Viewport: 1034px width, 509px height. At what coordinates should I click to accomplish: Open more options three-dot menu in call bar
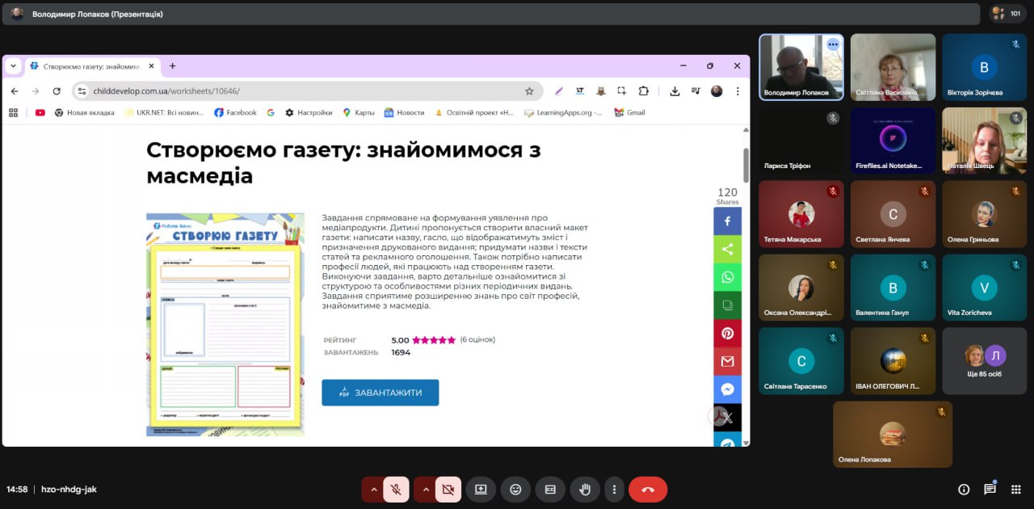[615, 490]
